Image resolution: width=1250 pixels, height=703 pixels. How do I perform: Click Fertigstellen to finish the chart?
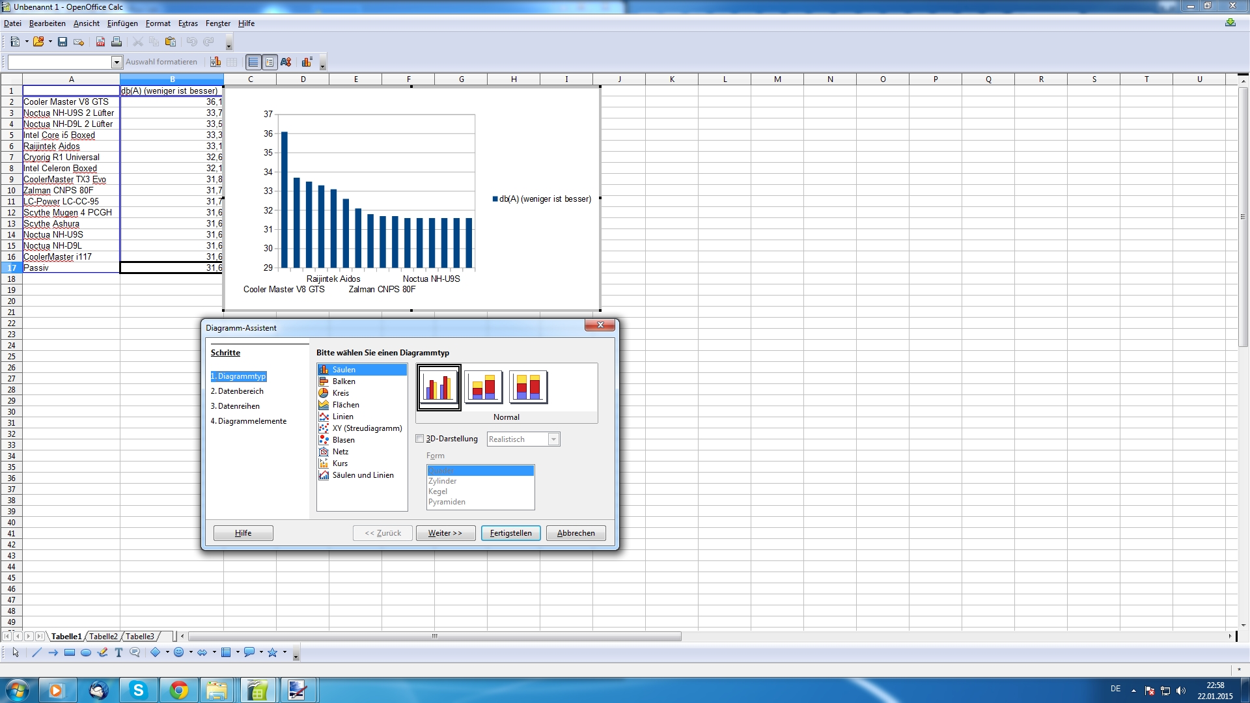(510, 533)
